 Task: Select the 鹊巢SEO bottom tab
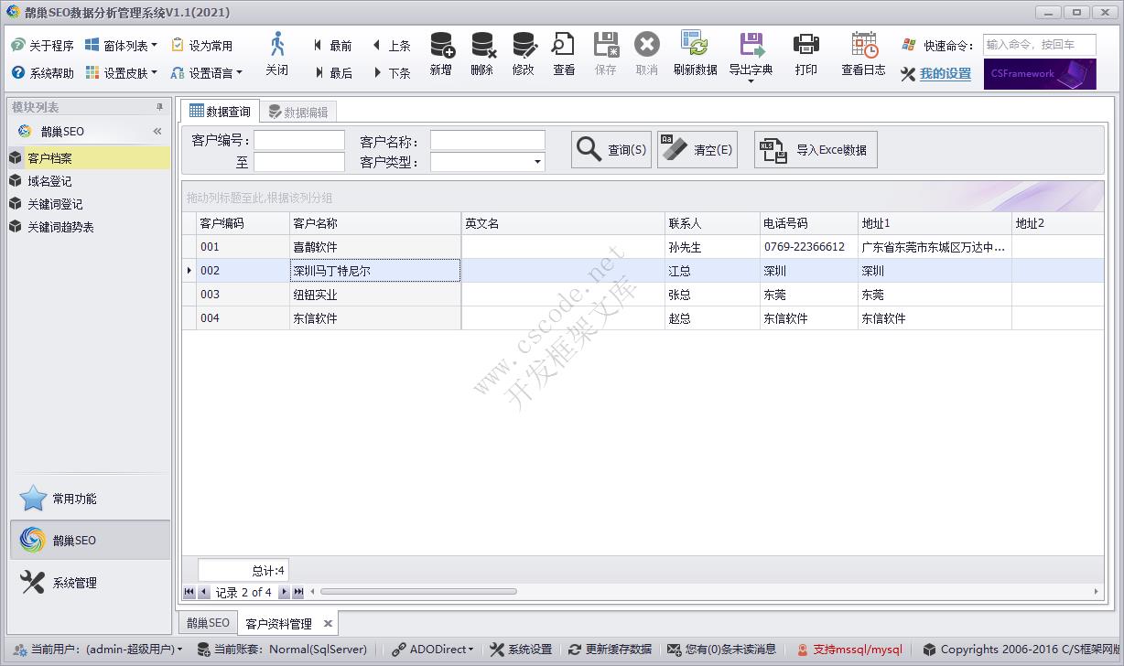click(x=208, y=623)
